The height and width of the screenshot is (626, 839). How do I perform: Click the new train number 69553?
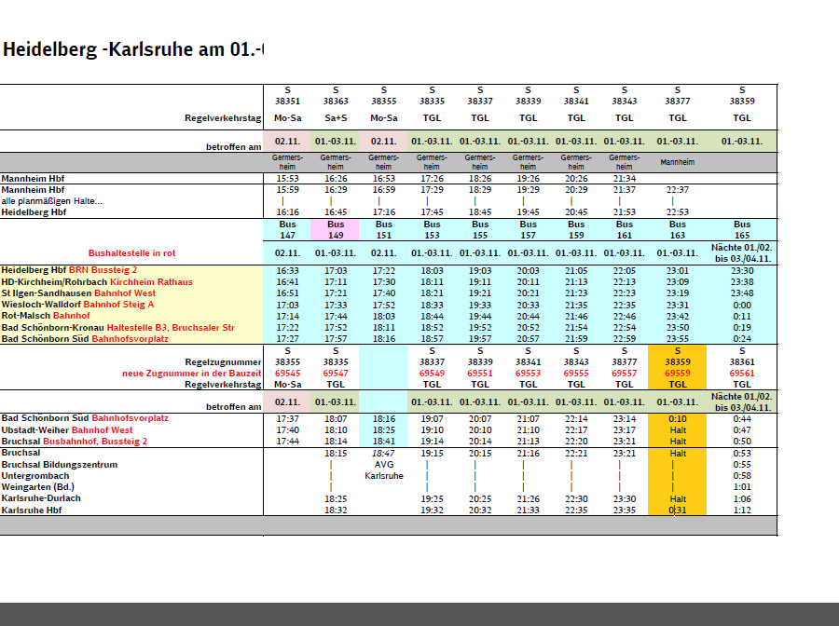coord(529,374)
